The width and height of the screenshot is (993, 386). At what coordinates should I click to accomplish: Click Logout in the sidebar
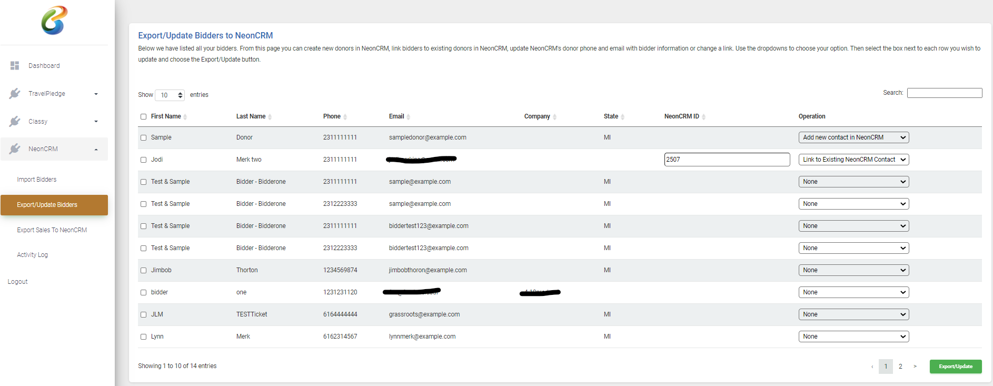tap(17, 282)
